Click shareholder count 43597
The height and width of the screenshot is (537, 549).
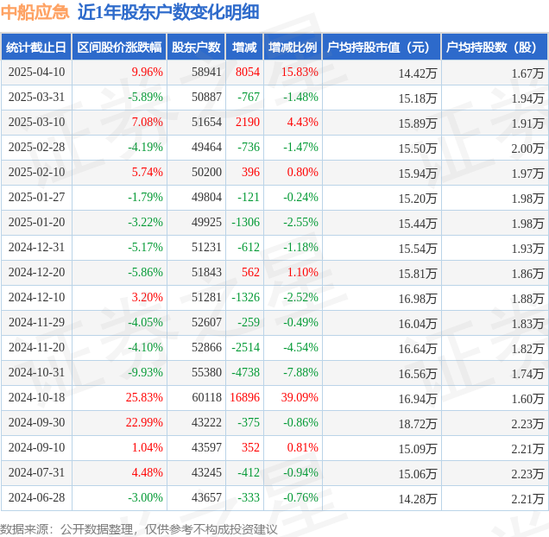pyautogui.click(x=206, y=447)
